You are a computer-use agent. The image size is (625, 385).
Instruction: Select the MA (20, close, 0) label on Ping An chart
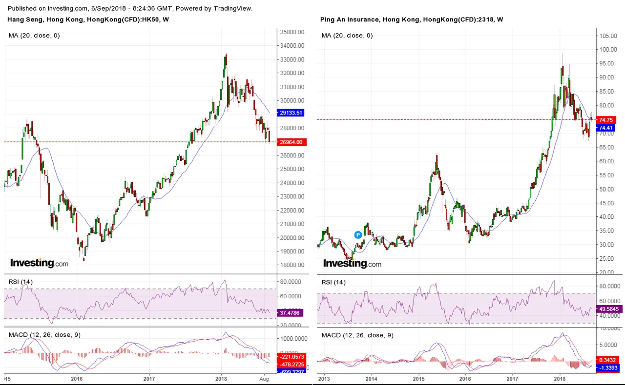point(347,35)
